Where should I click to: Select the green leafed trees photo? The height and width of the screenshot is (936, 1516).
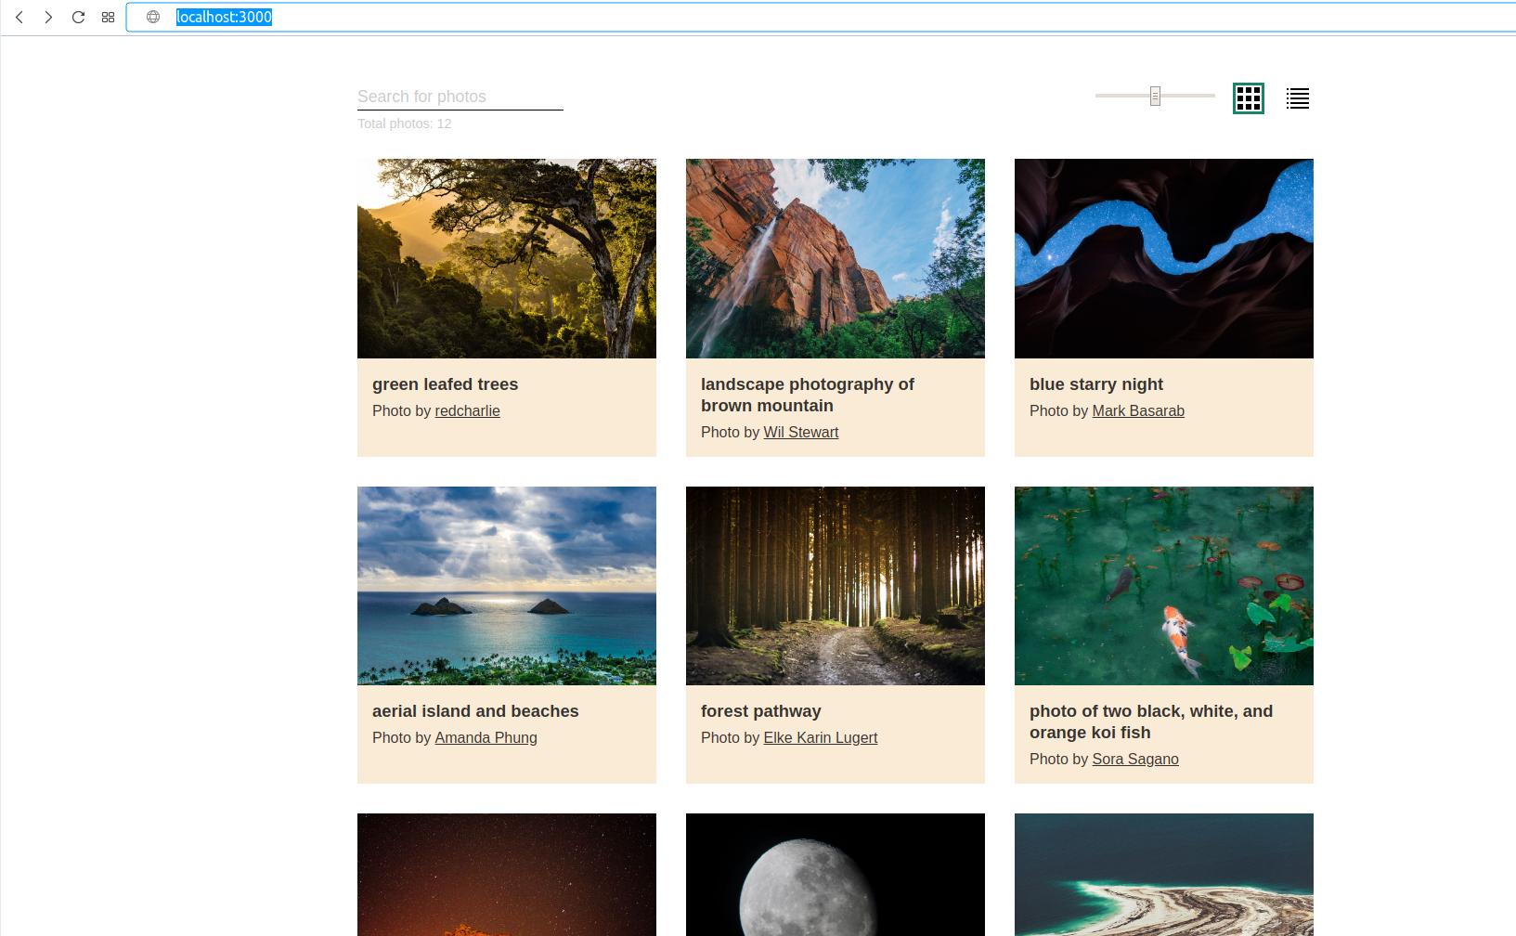pos(506,258)
